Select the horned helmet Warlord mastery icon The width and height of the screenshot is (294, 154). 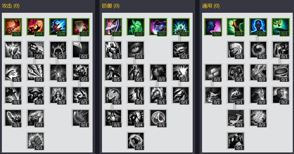(x=36, y=95)
